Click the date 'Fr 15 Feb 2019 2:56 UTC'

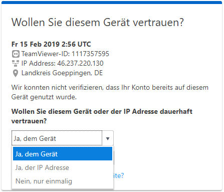pos(51,44)
